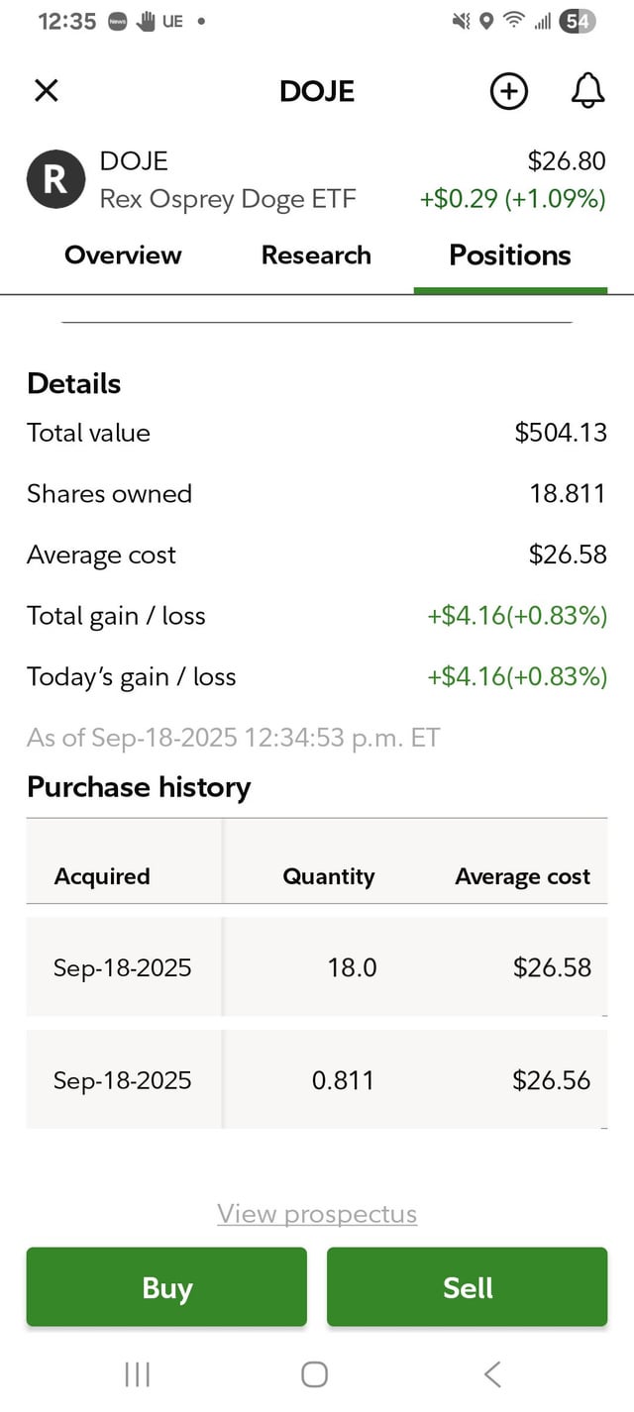
Task: Tap the Average cost column header
Action: click(x=522, y=876)
